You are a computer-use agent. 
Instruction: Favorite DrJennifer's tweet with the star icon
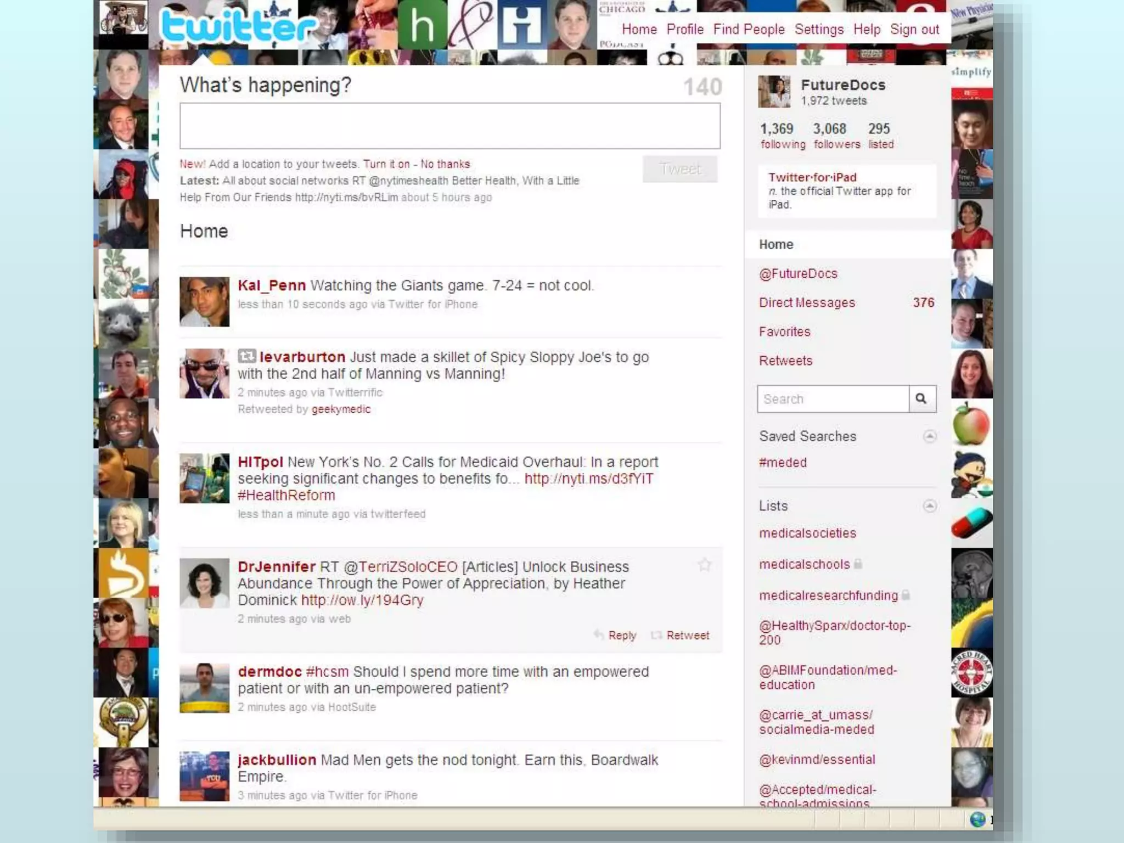pos(704,565)
